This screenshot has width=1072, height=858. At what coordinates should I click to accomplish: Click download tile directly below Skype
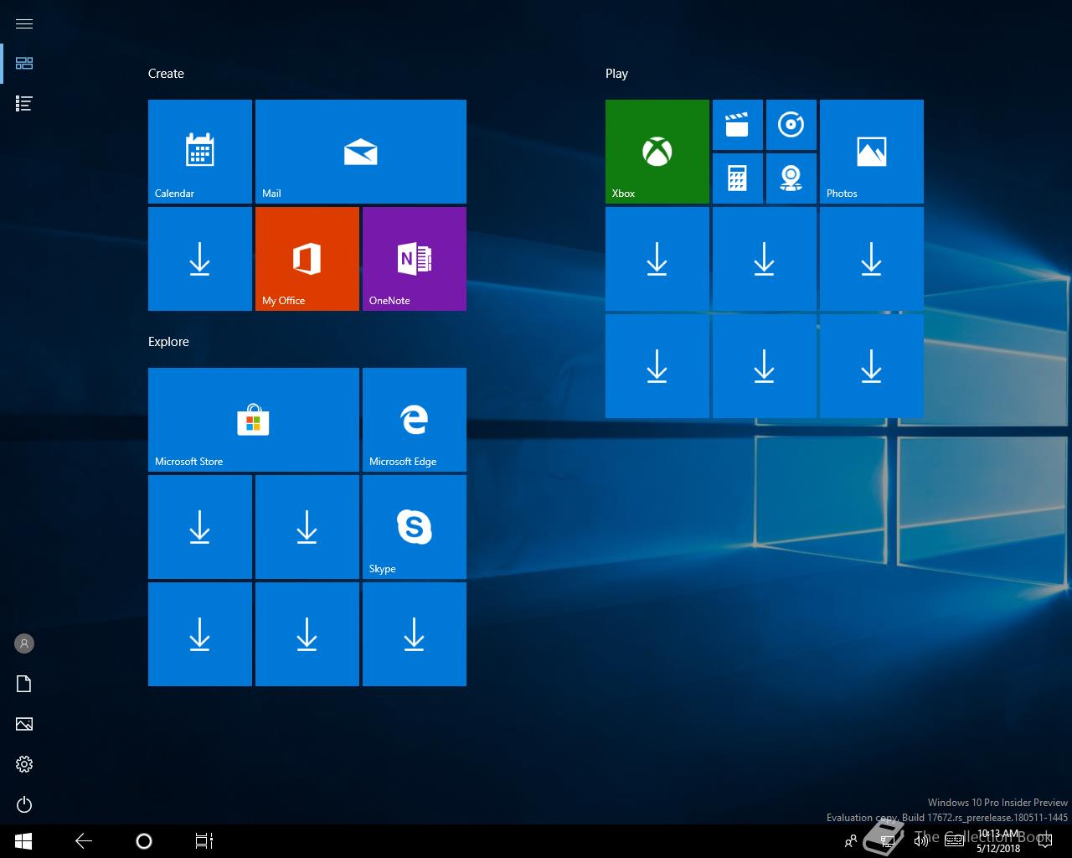coord(415,634)
